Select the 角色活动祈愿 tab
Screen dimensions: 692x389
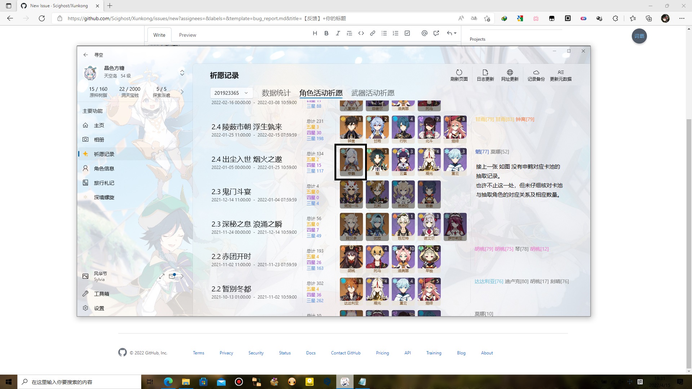coord(321,93)
